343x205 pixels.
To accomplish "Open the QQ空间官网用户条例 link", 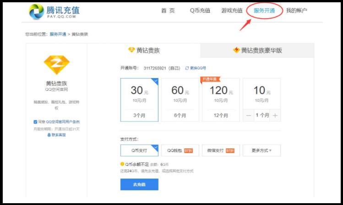I will tap(63, 122).
